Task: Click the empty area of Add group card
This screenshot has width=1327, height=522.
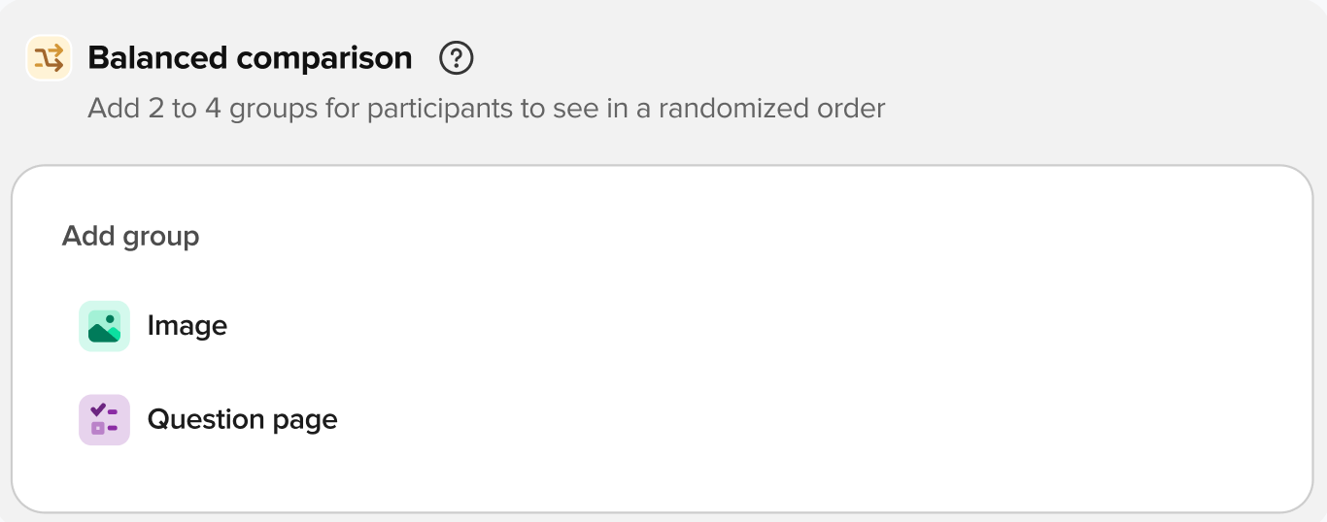Action: 777,369
